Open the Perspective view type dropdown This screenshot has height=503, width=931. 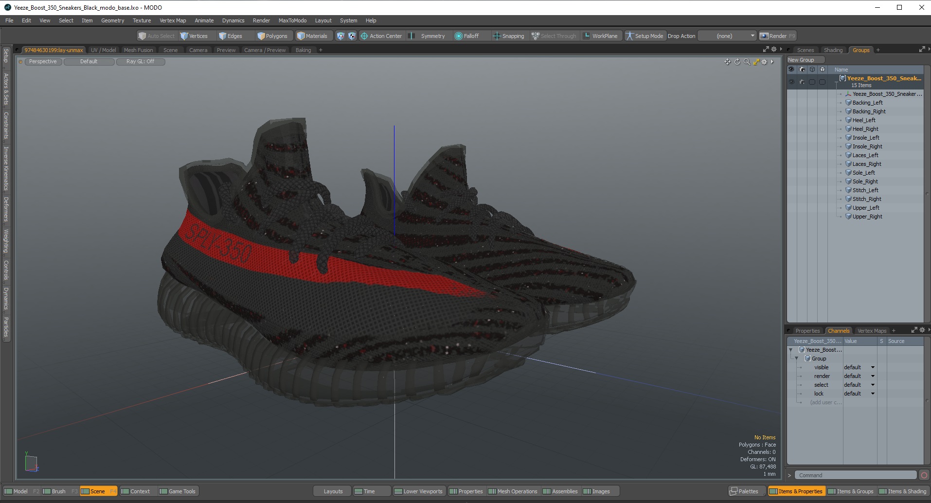[x=43, y=62]
